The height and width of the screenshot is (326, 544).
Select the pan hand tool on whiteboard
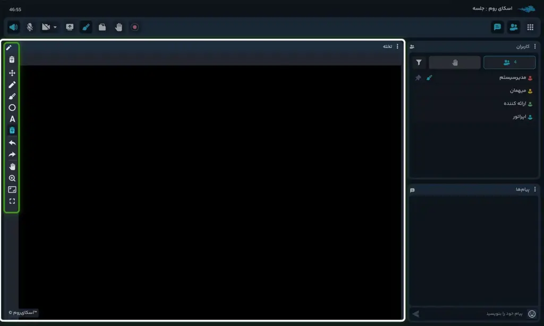12,167
